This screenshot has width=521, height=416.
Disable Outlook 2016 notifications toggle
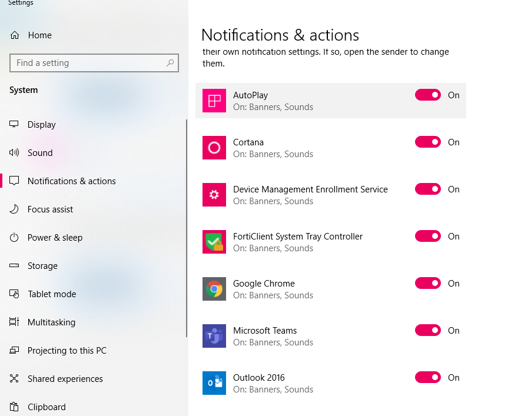pyautogui.click(x=428, y=378)
